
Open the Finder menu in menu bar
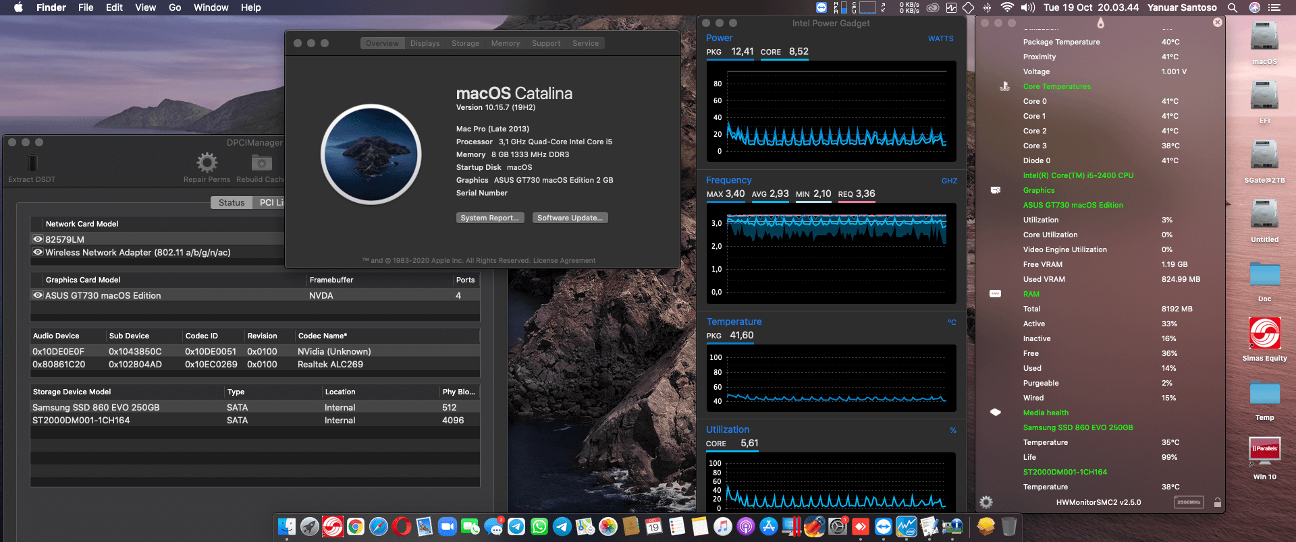51,7
